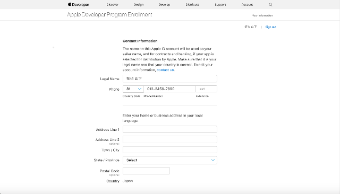Open the Account menu
The width and height of the screenshot is (340, 194).
(x=247, y=5)
